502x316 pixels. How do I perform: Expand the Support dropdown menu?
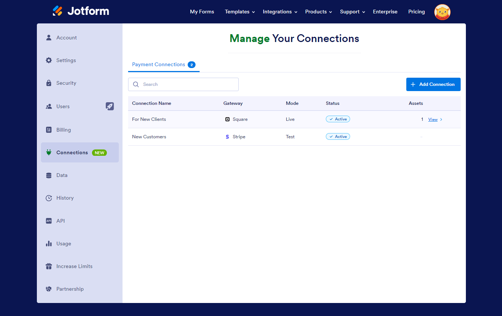pyautogui.click(x=352, y=12)
